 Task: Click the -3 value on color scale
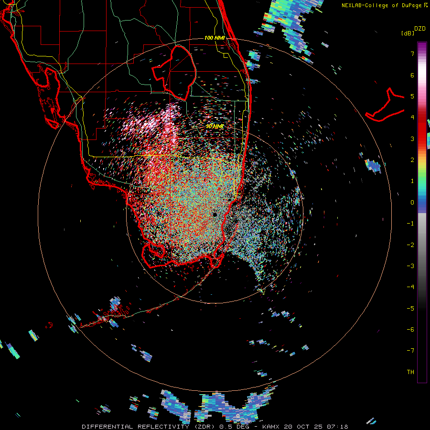click(410, 266)
